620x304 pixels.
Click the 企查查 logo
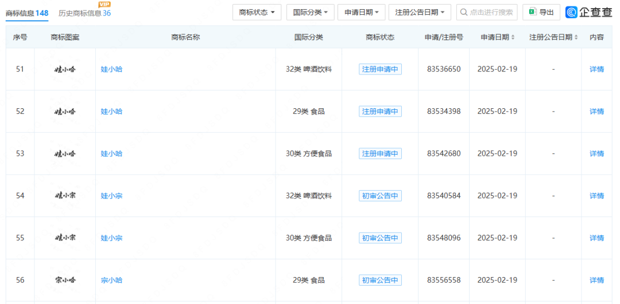pos(588,12)
